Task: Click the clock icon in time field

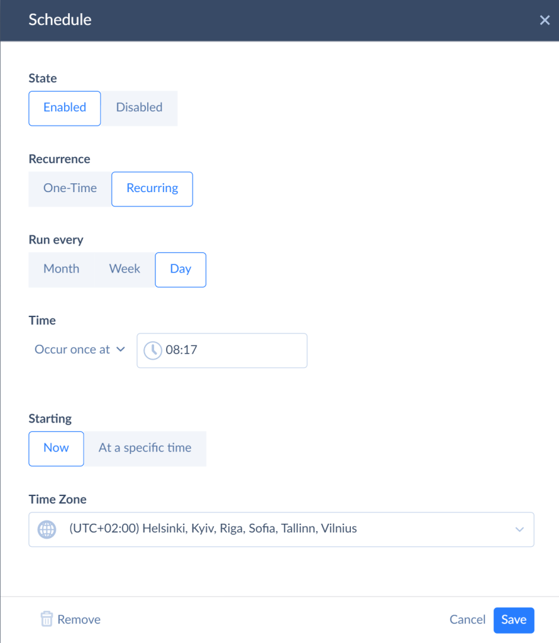Action: click(x=152, y=350)
